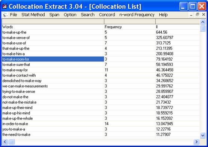This screenshot has width=208, height=147.
Task: Close the inner Collocation List document
Action: point(203,15)
